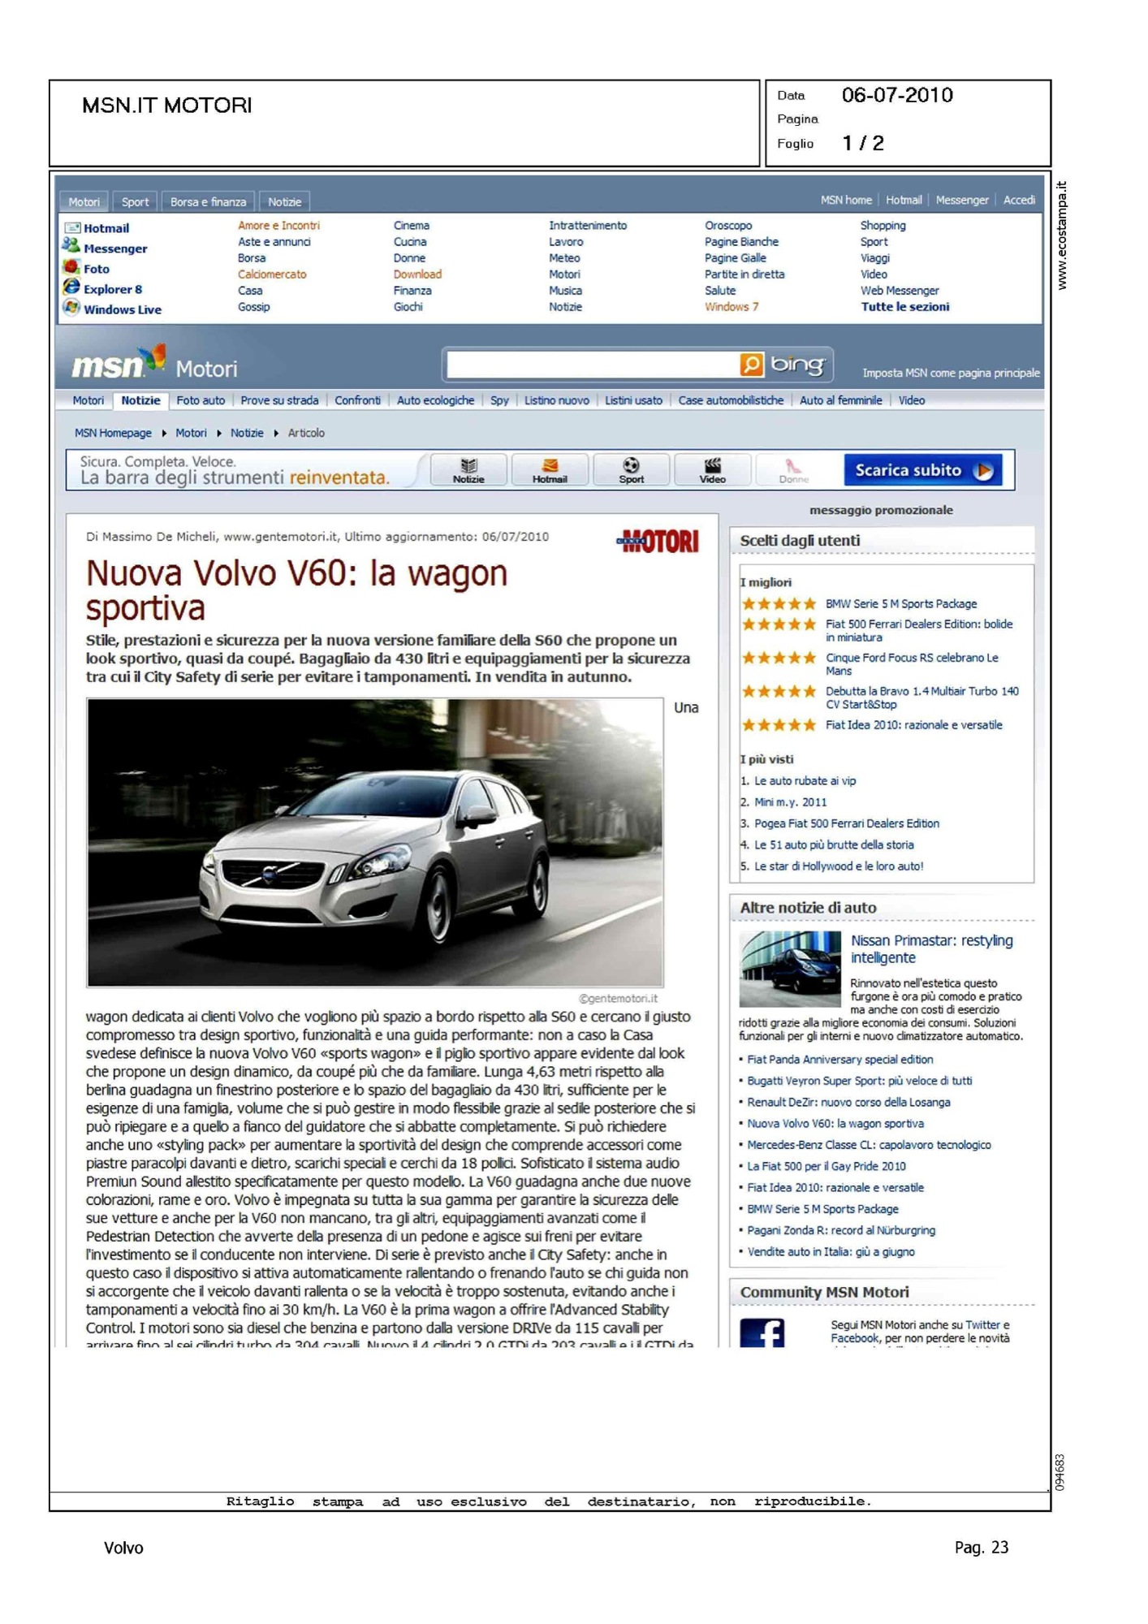The width and height of the screenshot is (1148, 1624).
Task: Click Tutte le sezioni link
Action: click(x=904, y=307)
